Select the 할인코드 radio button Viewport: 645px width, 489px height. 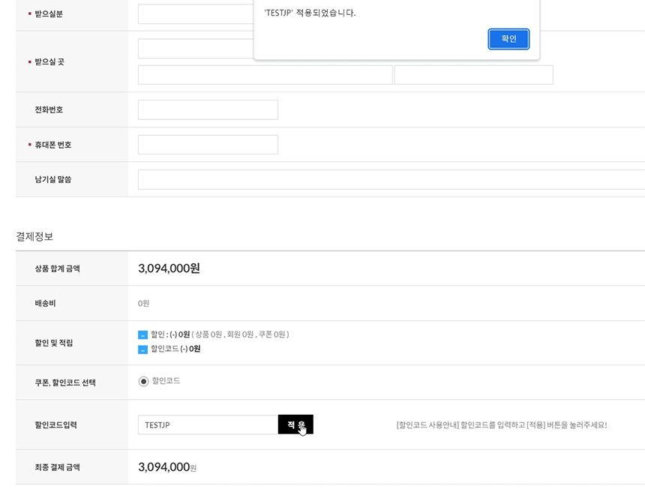143,381
